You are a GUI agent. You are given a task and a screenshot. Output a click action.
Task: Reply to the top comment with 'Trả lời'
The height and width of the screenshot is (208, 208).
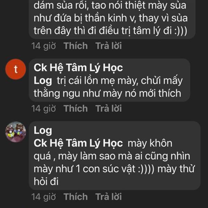109,46
